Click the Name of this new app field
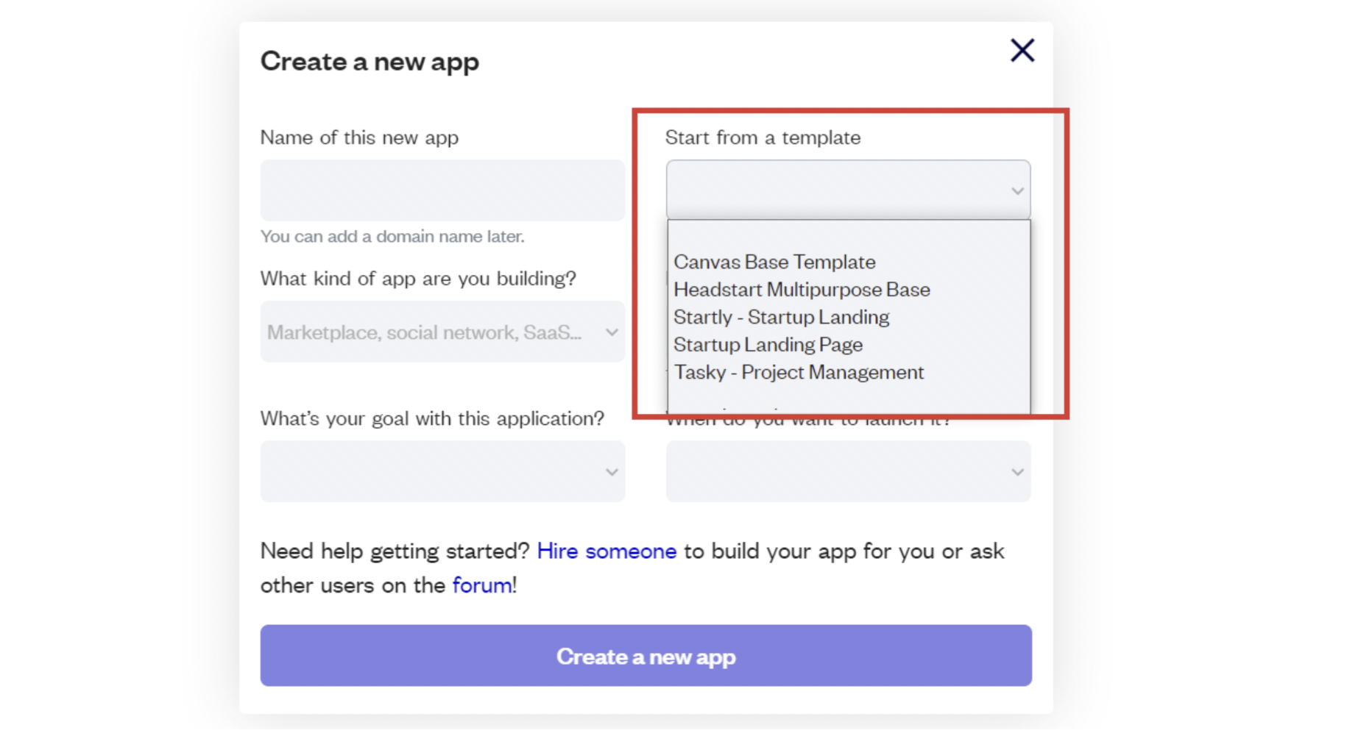The width and height of the screenshot is (1347, 747). click(x=442, y=190)
